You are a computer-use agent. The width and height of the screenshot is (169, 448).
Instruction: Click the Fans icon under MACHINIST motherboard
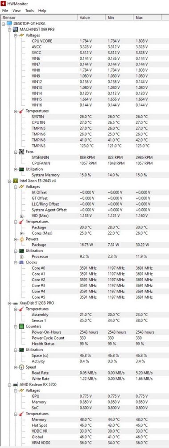21,152
